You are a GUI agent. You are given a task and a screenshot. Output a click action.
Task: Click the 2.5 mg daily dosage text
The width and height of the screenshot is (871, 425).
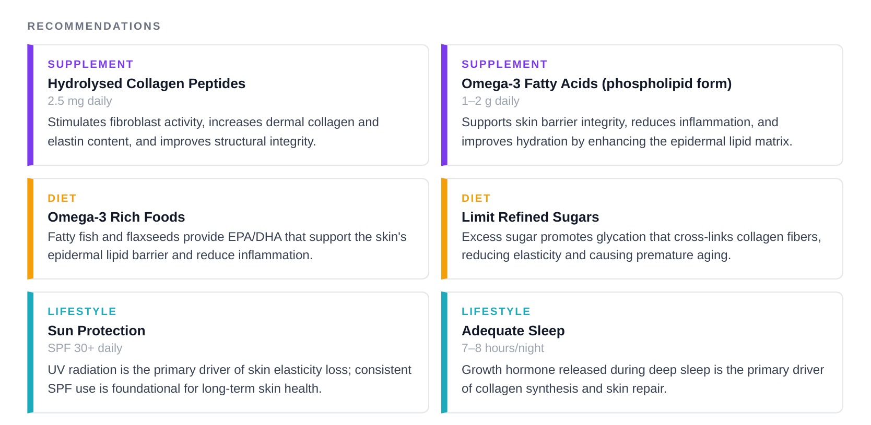79,101
